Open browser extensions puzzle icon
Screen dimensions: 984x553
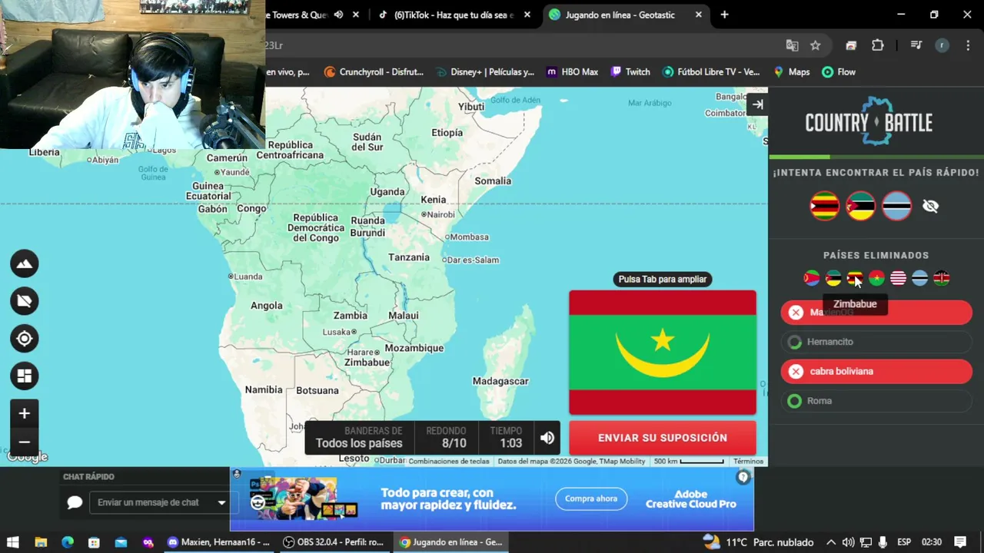(878, 45)
